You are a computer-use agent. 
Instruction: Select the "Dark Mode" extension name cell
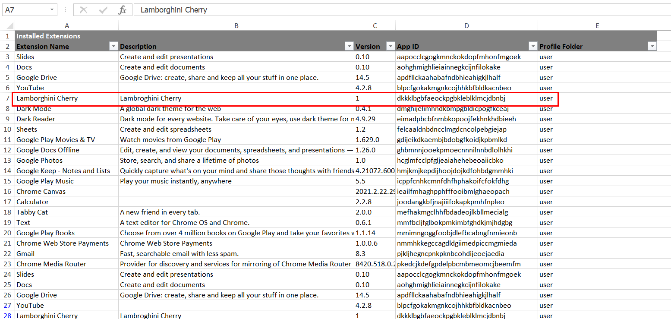pos(67,108)
